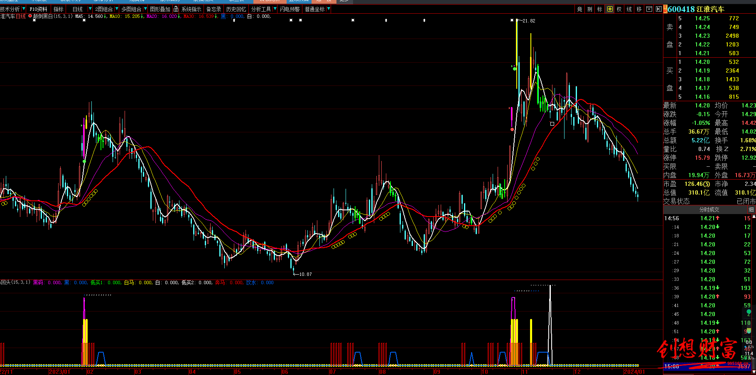The height and width of the screenshot is (375, 756).
Task: Click the 2024/01 date marker on time axis
Action: coord(634,372)
